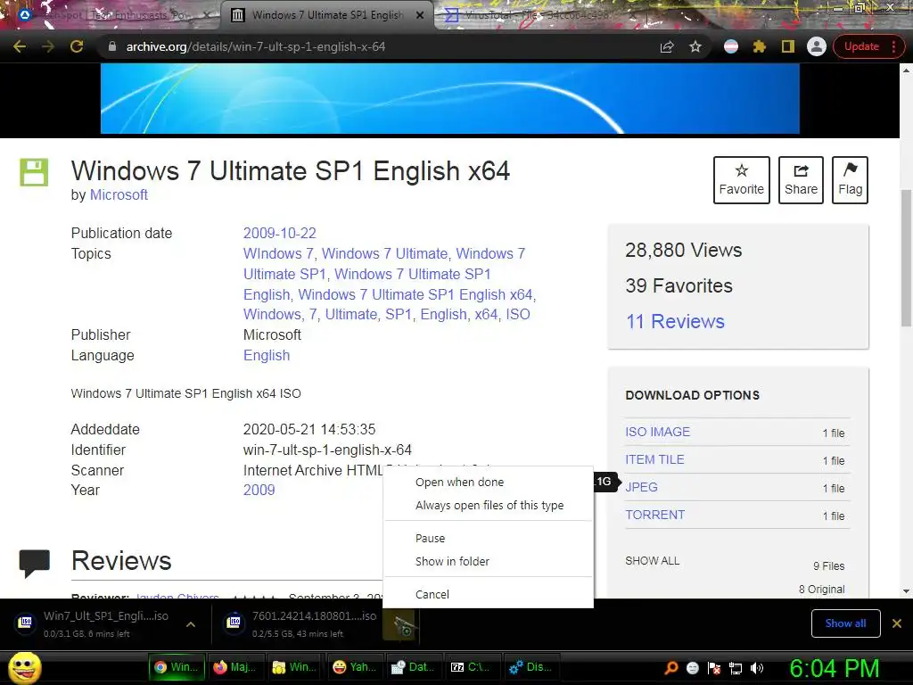
Task: Click the 6:04 PM taskbar clock
Action: click(x=835, y=668)
